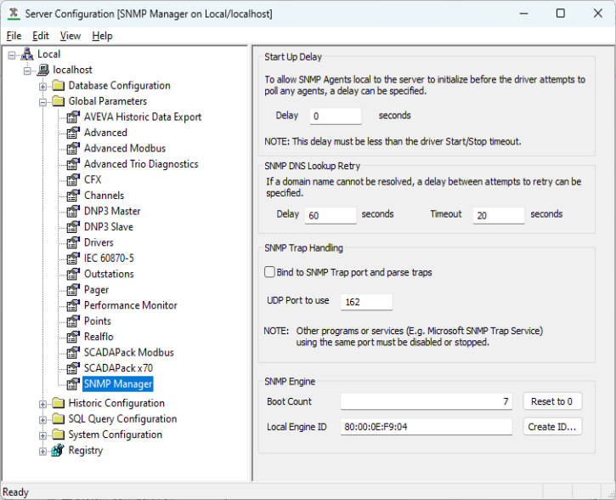
Task: Click the DNP3 Master tree icon
Action: [x=74, y=212]
